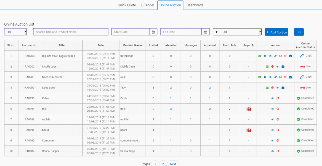The height and width of the screenshot is (166, 322).
Task: Open buyer attachment icon in RA0191 row
Action: tap(249, 130)
